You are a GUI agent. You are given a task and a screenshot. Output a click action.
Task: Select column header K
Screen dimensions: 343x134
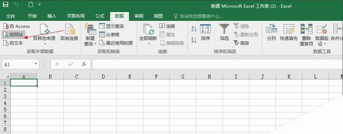click(x=289, y=77)
